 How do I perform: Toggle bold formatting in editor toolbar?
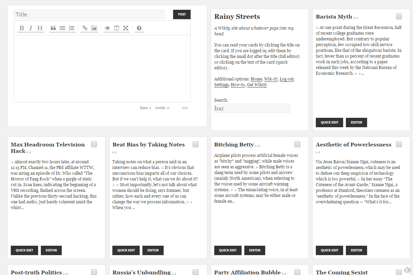(22, 28)
